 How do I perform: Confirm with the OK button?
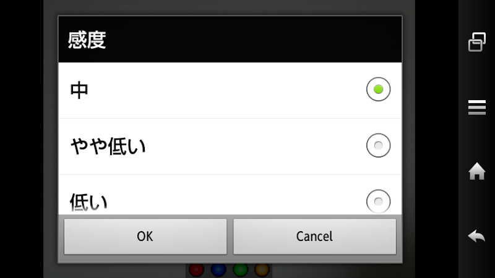pos(145,237)
